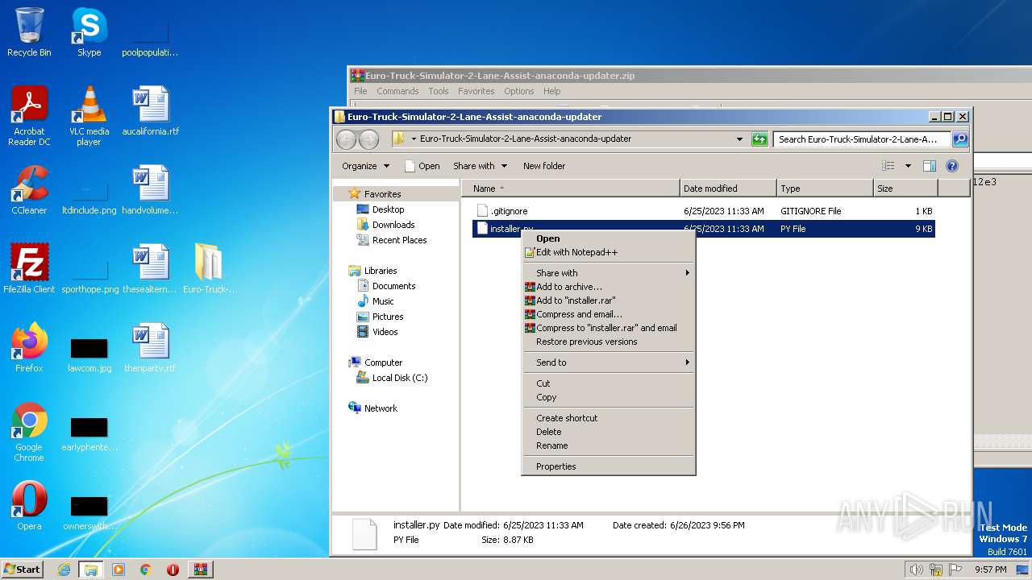The image size is (1032, 580).
Task: Click the volume speaker tray icon
Action: tap(917, 570)
